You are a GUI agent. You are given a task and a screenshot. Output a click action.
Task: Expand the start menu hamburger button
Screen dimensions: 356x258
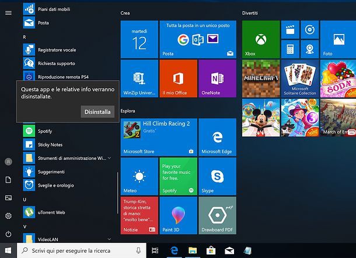tap(8, 13)
